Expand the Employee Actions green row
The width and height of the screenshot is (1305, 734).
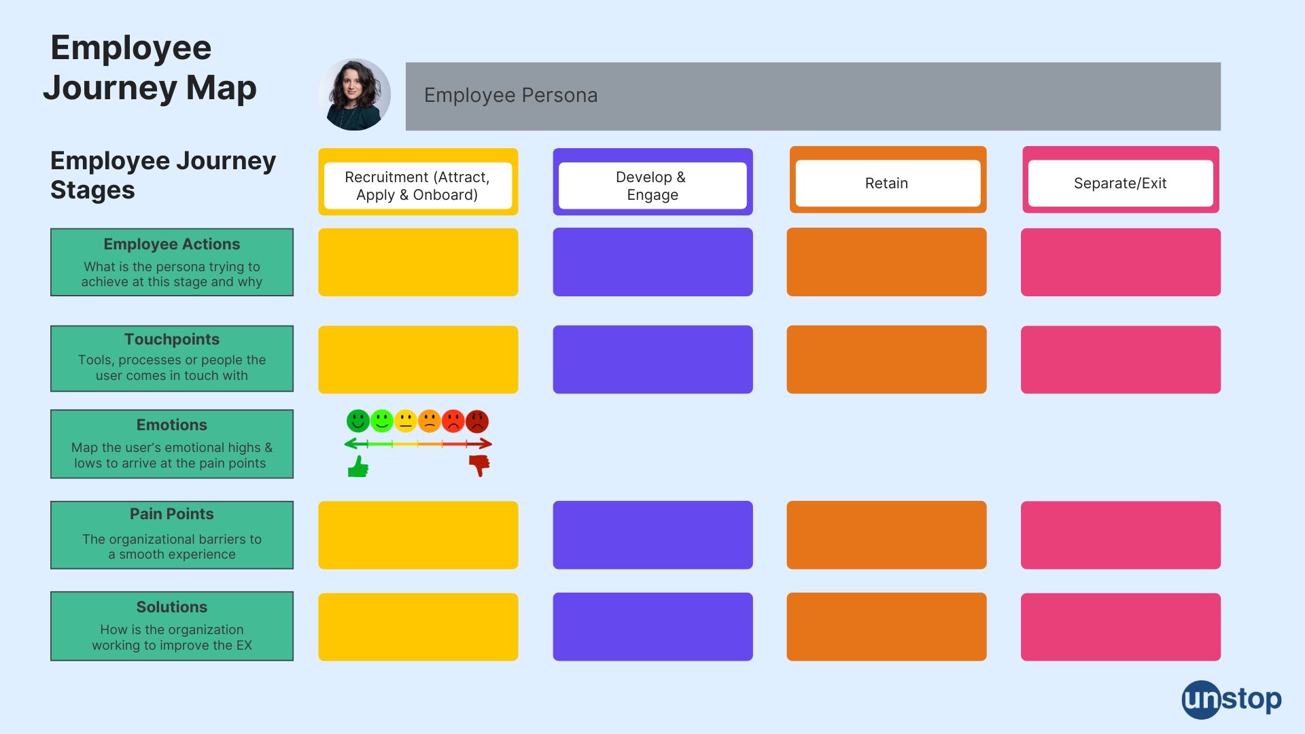(171, 262)
